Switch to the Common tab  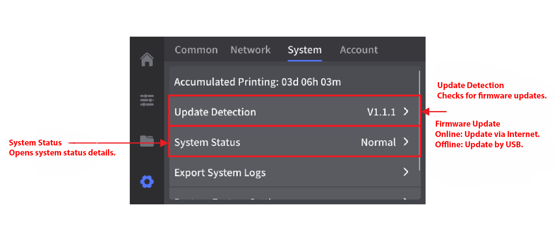point(196,50)
